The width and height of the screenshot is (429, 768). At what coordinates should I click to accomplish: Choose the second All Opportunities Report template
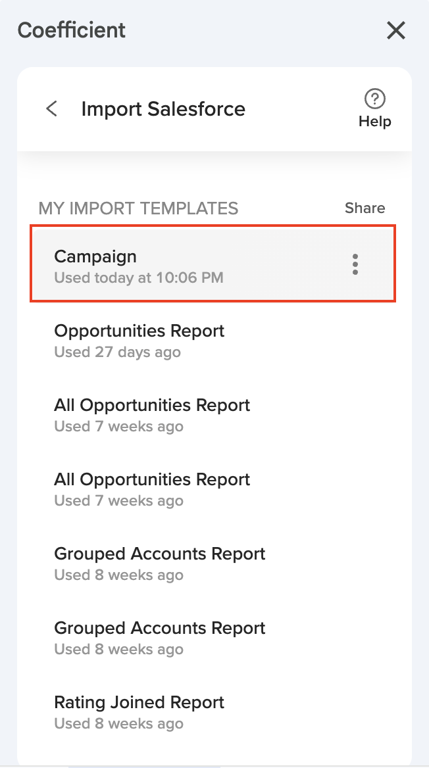pos(152,479)
